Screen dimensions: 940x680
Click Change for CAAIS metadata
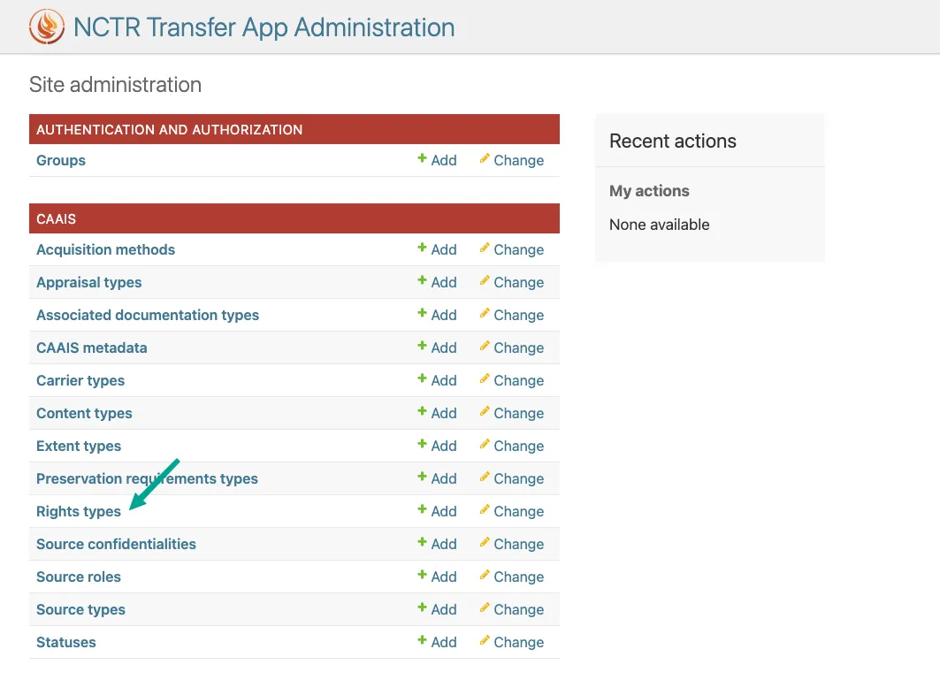[x=518, y=348]
